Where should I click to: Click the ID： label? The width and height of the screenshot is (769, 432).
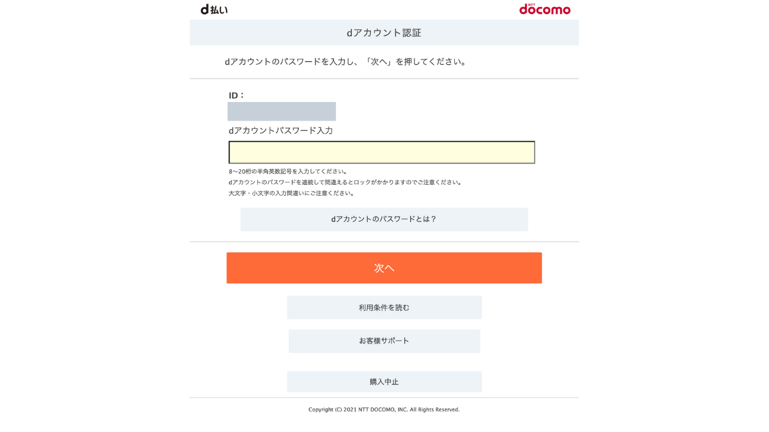click(x=237, y=95)
